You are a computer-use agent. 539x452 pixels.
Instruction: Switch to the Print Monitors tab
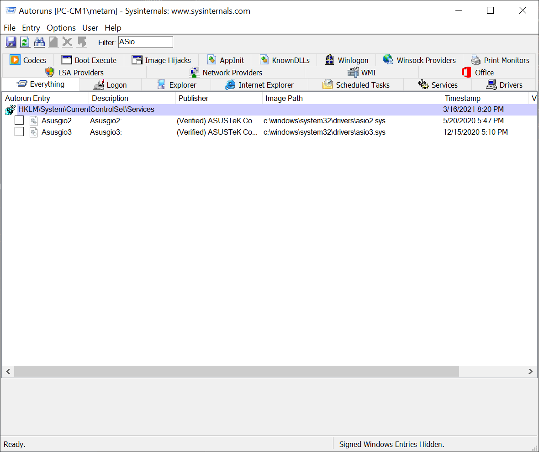(x=500, y=60)
